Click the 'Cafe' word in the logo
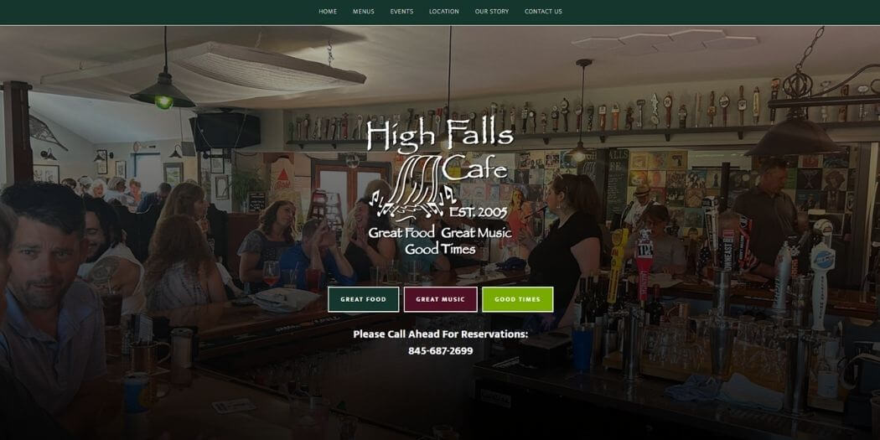Image resolution: width=880 pixels, height=440 pixels. pos(474,167)
